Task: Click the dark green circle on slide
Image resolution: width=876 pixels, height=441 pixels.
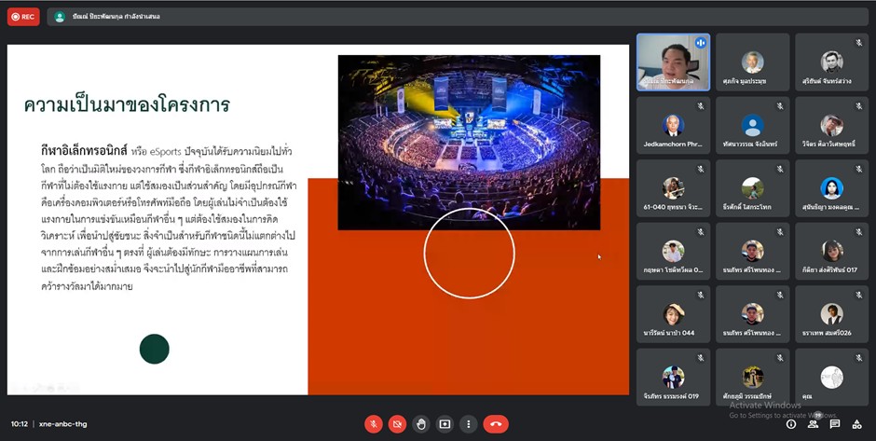Action: point(154,349)
